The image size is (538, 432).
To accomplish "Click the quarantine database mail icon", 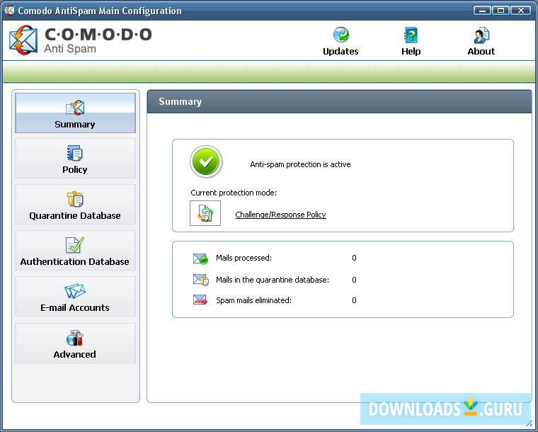I will (200, 280).
